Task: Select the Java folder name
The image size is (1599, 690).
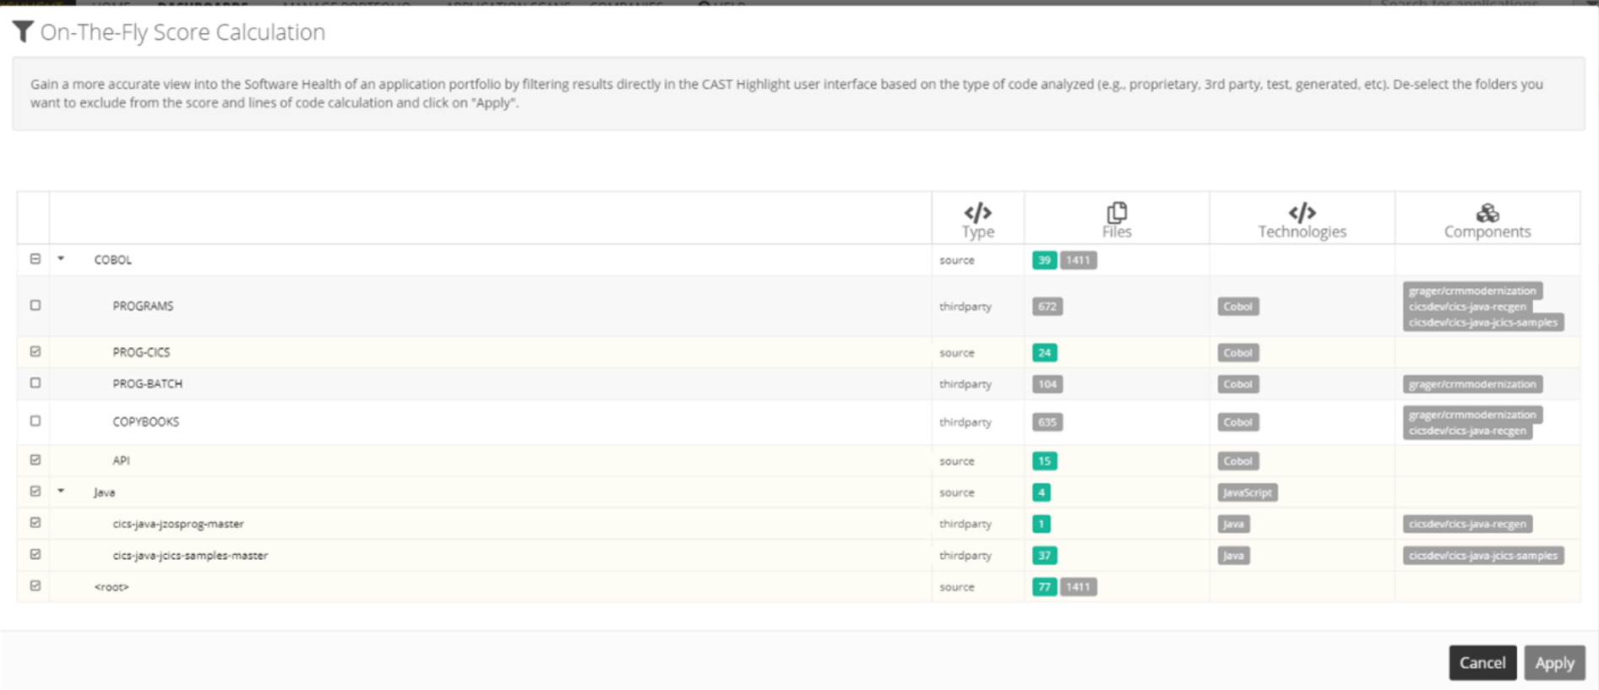Action: pos(104,492)
